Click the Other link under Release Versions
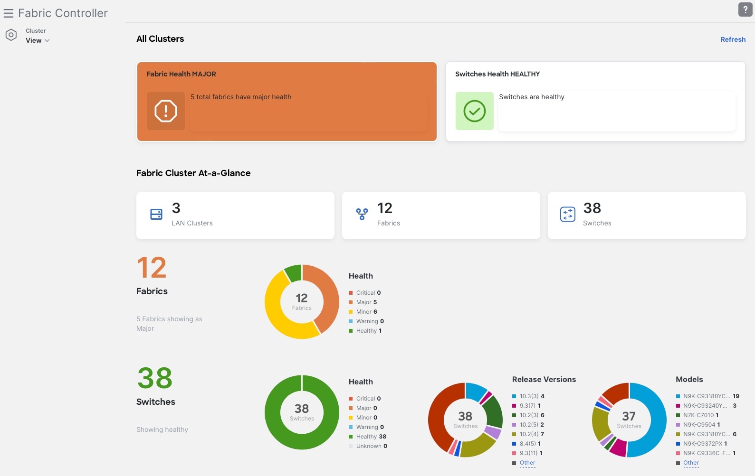Viewport: 755px width, 476px height. [x=527, y=463]
